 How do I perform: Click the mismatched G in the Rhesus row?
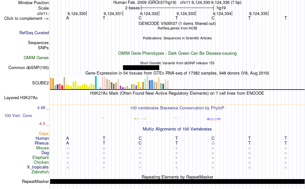(x=213, y=143)
